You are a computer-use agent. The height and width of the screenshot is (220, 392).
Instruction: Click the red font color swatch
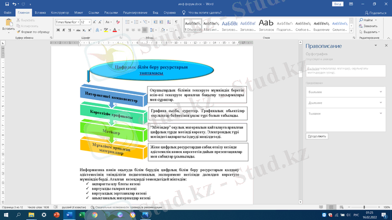pyautogui.click(x=114, y=30)
